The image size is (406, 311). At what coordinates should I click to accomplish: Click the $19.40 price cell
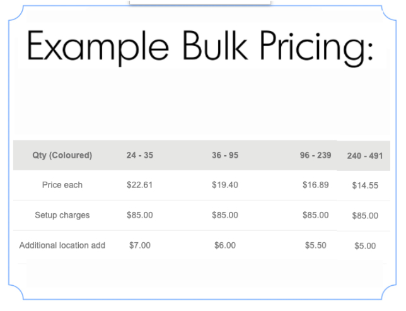click(x=225, y=185)
